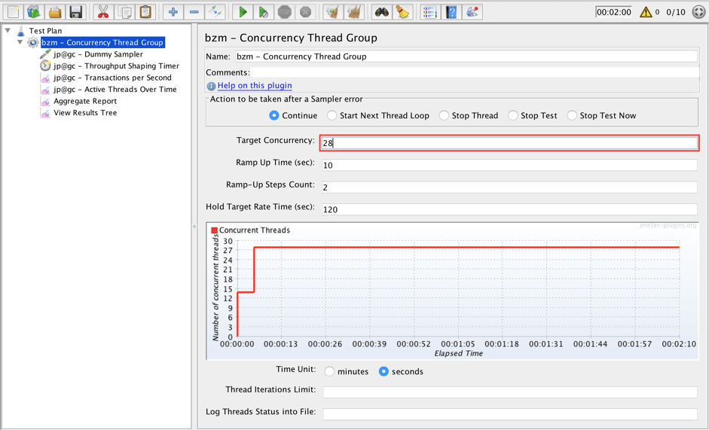This screenshot has width=709, height=430.
Task: Save the test plan
Action: tap(75, 12)
